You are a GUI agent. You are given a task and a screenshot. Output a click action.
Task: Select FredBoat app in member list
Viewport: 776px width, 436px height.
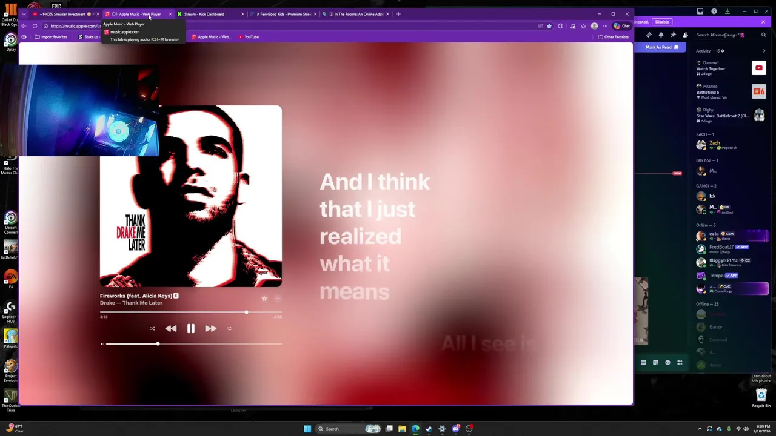(x=731, y=248)
